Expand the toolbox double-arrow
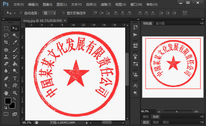 click(3, 19)
